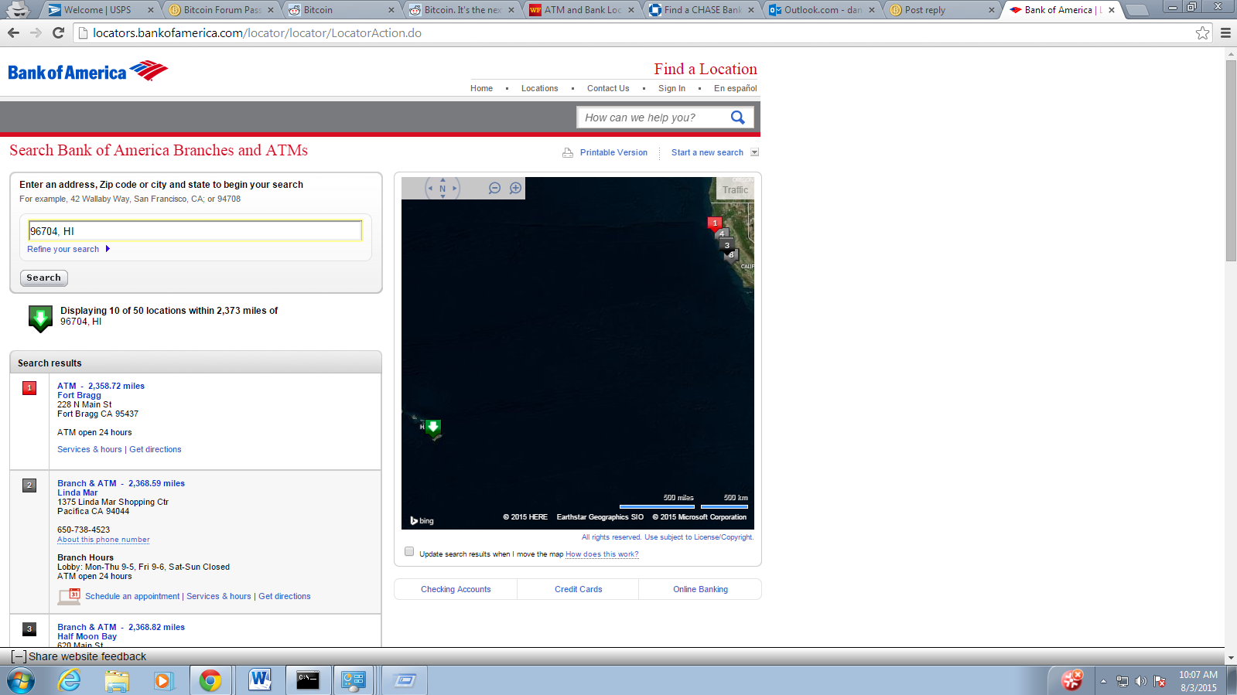Screen dimensions: 1237x695
Task: Open Services & hours for Fort Bragg
Action: coord(90,449)
